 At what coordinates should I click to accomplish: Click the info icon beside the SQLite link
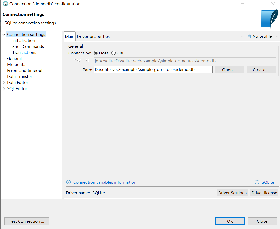257,182
